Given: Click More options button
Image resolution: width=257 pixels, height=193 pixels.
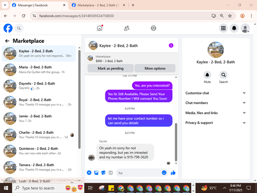Looking at the screenshot, I should 155,68.
